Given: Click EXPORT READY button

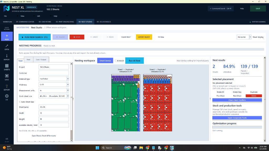Looking at the screenshot, I should 144,37.
